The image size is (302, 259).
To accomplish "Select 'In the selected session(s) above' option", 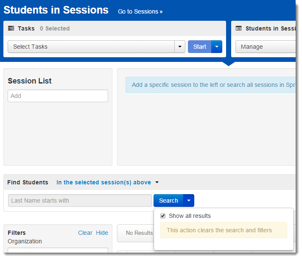I will click(x=103, y=182).
